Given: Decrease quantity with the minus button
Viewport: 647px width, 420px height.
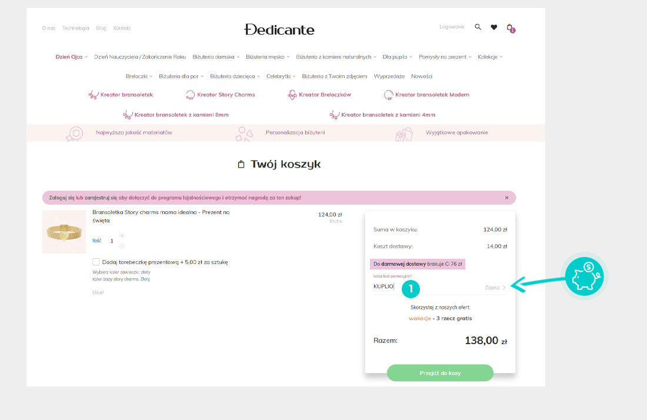Looking at the screenshot, I should click(x=122, y=246).
